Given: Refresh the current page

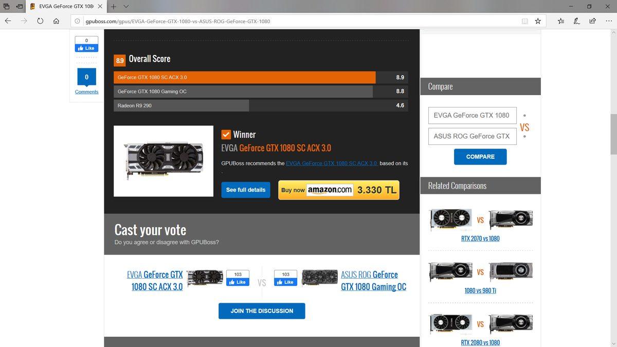Looking at the screenshot, I should click(40, 21).
